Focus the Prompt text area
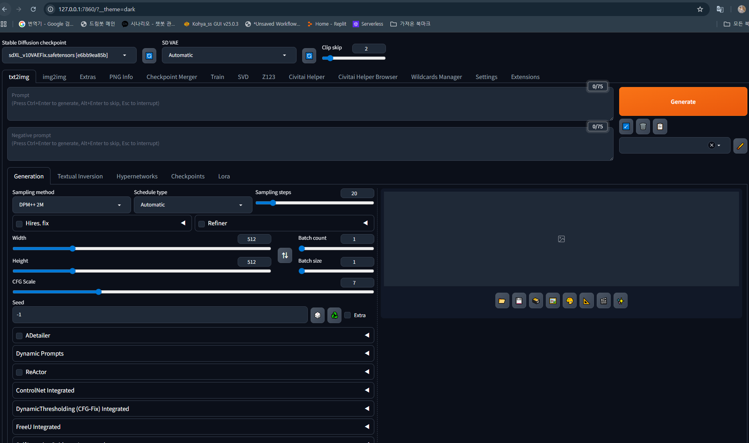749x443 pixels. (x=310, y=104)
